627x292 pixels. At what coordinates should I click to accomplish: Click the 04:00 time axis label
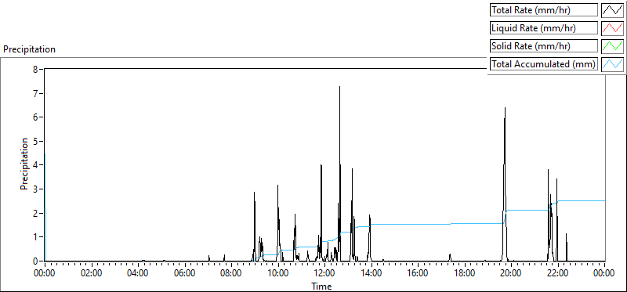point(139,273)
